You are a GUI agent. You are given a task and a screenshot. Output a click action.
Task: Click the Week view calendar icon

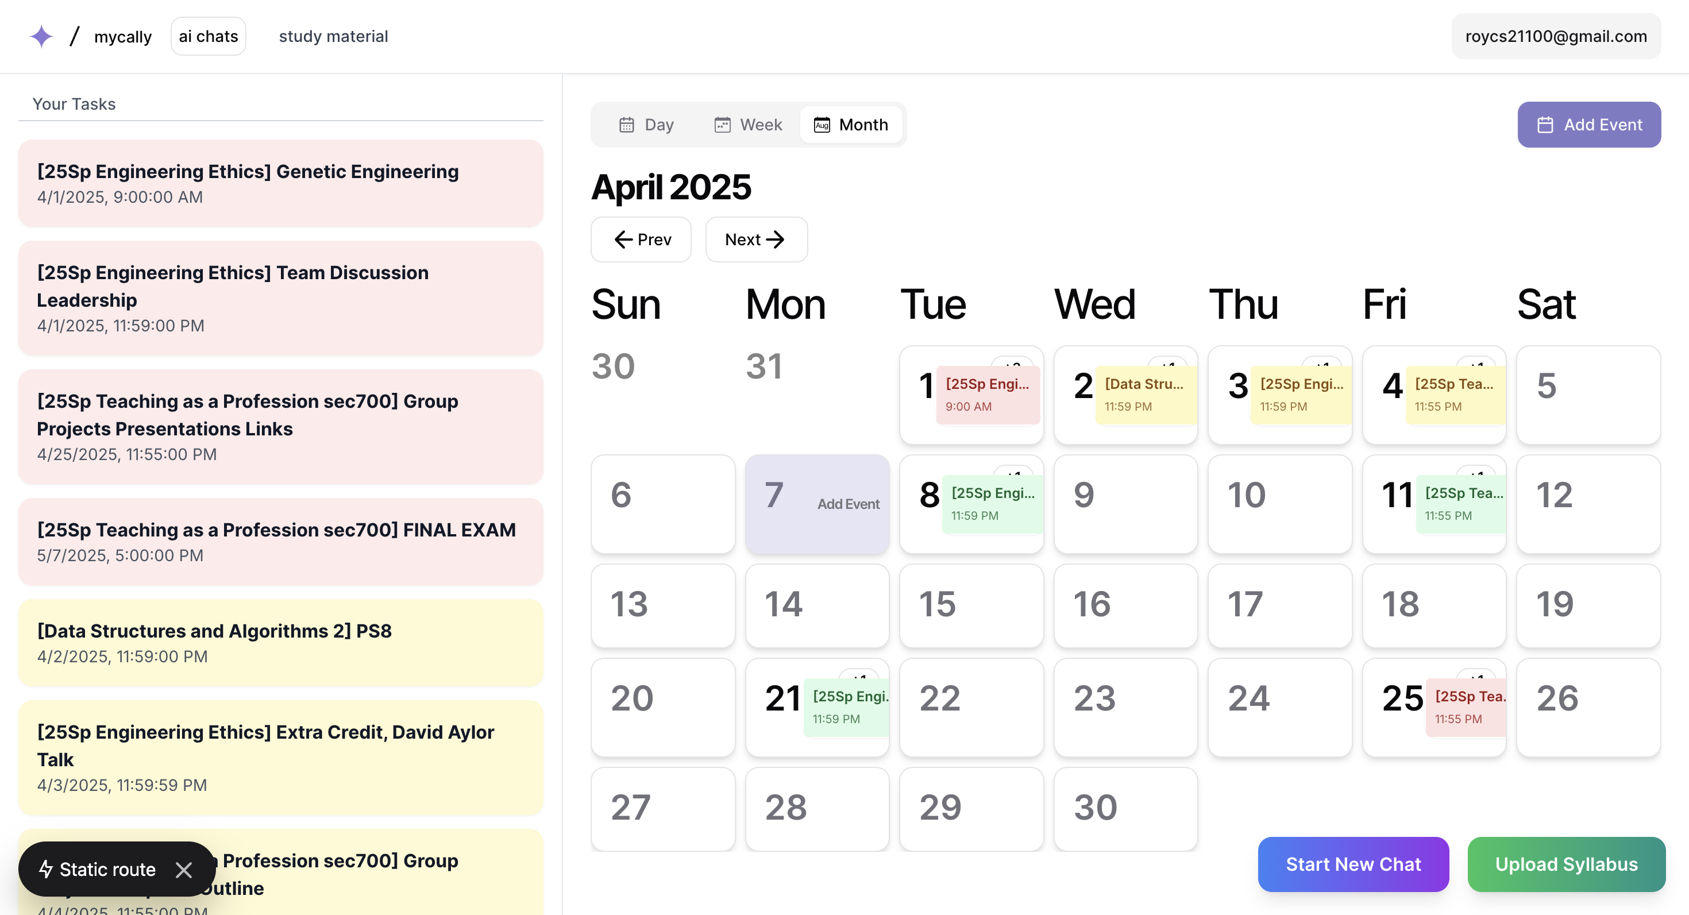click(722, 125)
